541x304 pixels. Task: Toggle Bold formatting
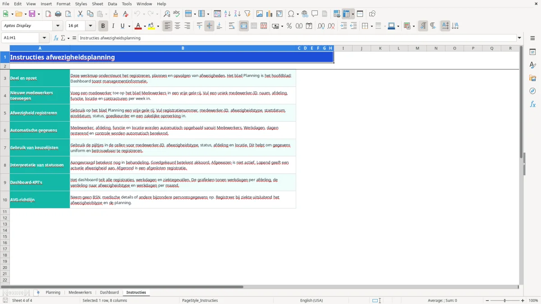coord(103,26)
